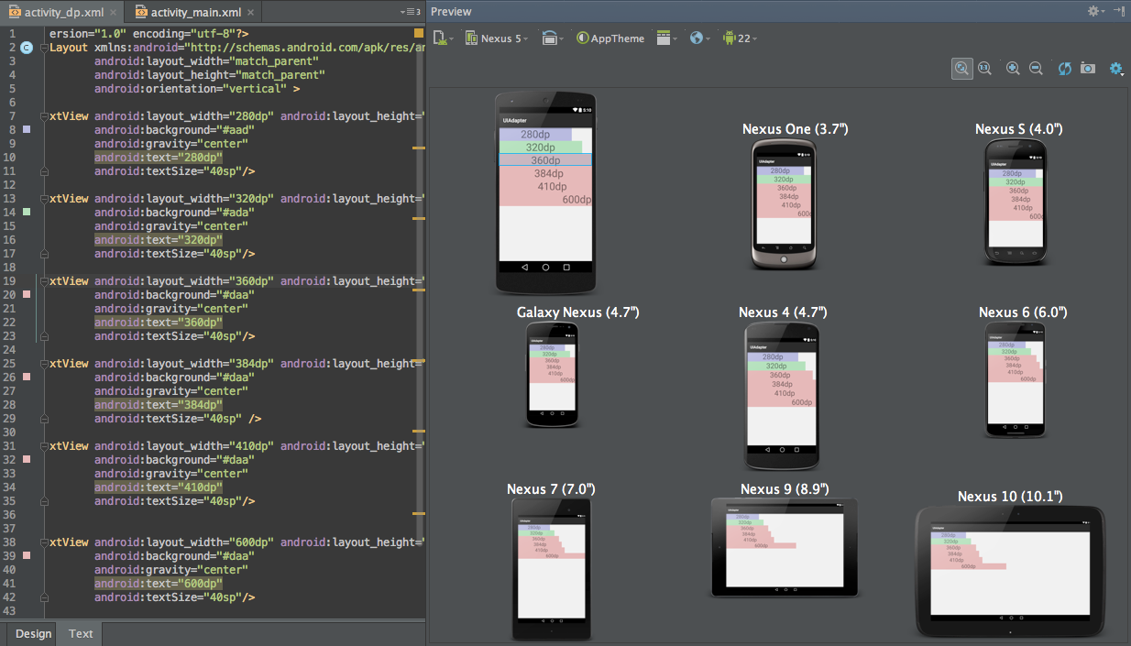Hide the Preview panel with pin icon
1131x646 pixels.
pos(1119,11)
